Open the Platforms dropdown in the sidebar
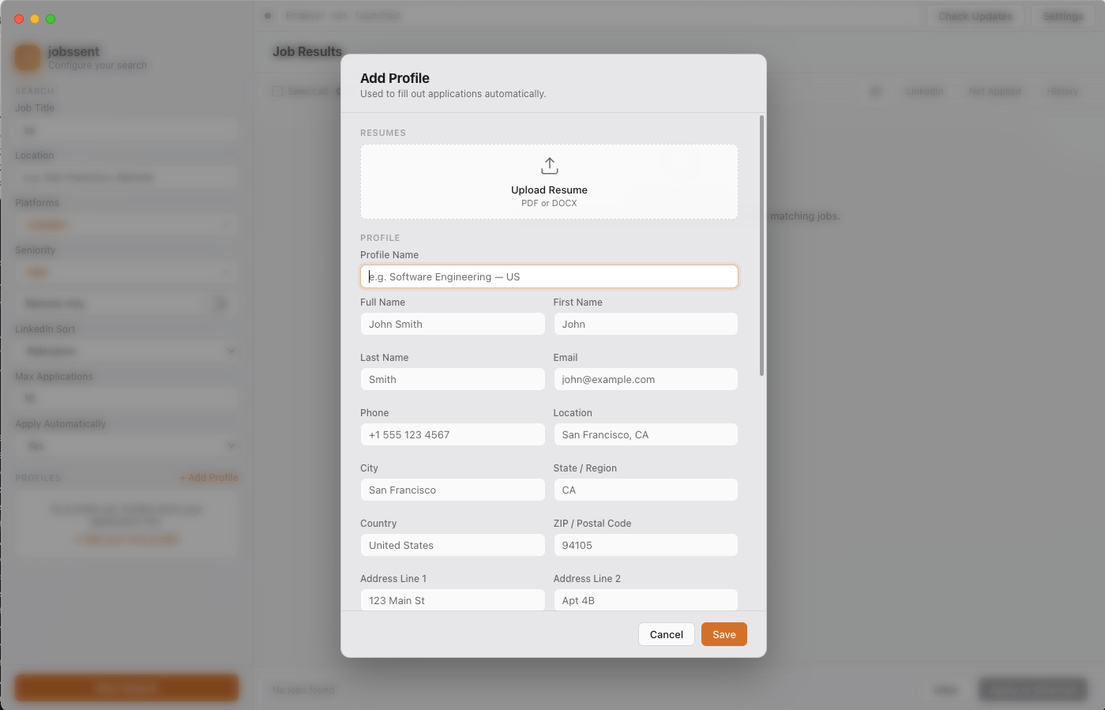This screenshot has height=710, width=1105. point(126,225)
